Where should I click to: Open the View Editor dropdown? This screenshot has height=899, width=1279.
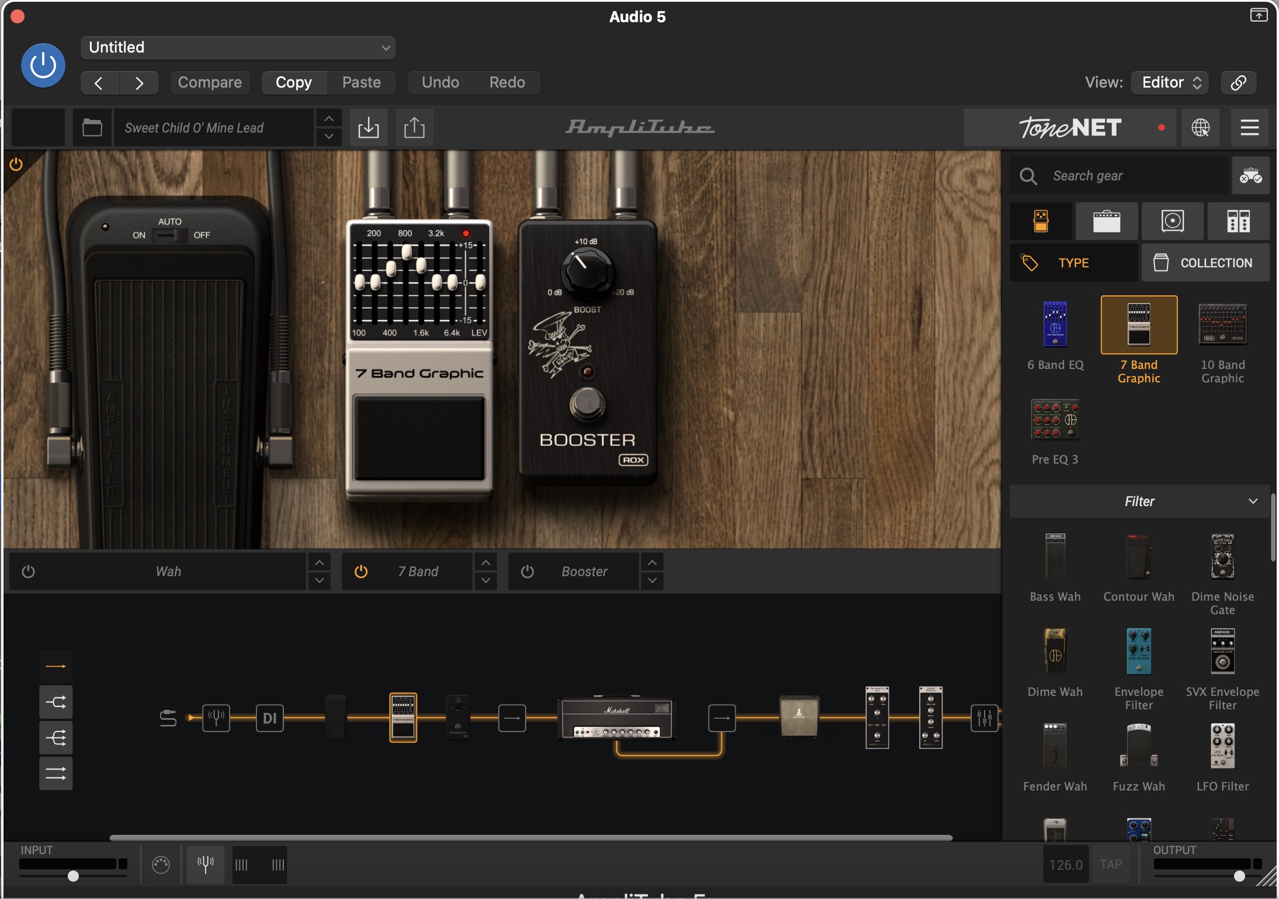pyautogui.click(x=1170, y=82)
